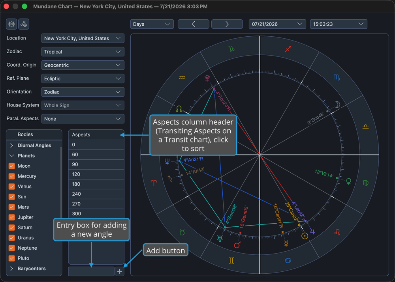This screenshot has height=282, width=395.
Task: Click the Mars glyph on the chart
Action: point(237,245)
